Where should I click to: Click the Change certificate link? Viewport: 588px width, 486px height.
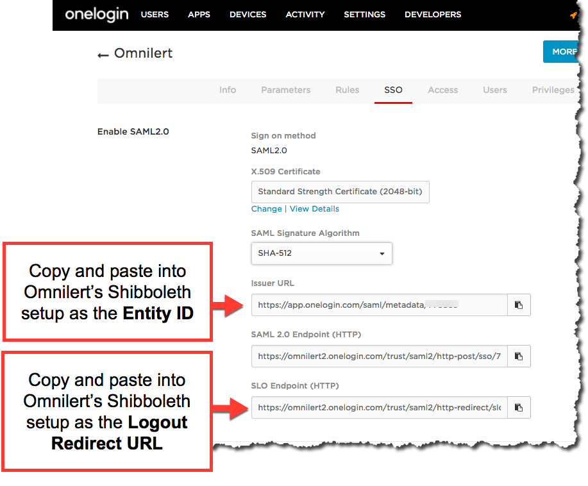267,209
